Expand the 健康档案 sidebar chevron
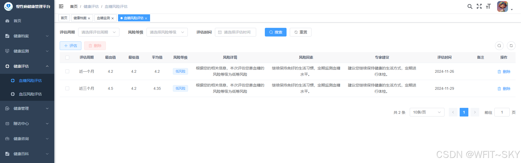This screenshot has height=163, width=521. [47, 36]
